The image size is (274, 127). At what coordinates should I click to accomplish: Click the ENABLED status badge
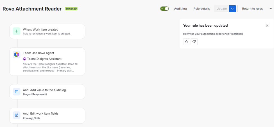point(71,9)
